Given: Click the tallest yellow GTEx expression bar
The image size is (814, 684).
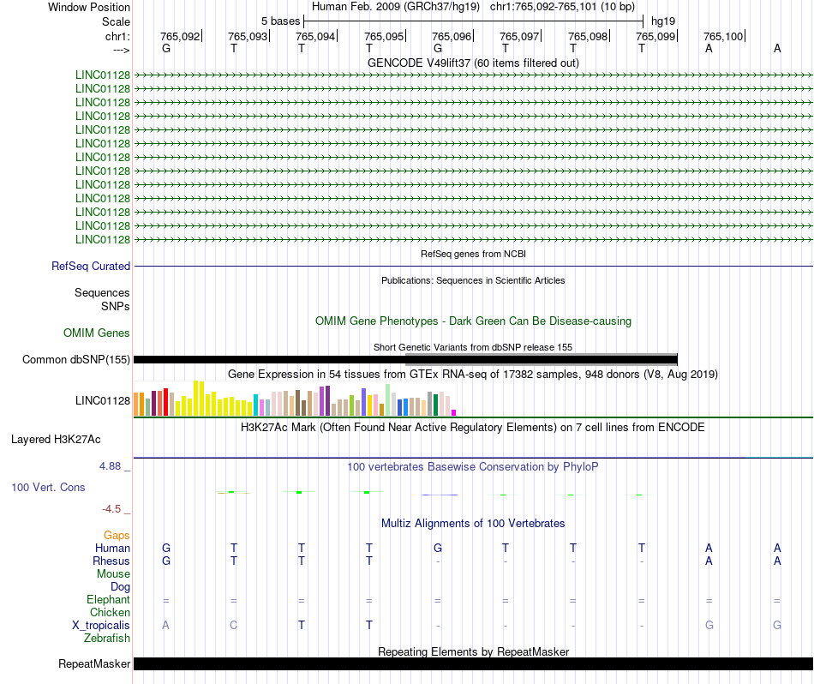Looking at the screenshot, I should pos(195,399).
